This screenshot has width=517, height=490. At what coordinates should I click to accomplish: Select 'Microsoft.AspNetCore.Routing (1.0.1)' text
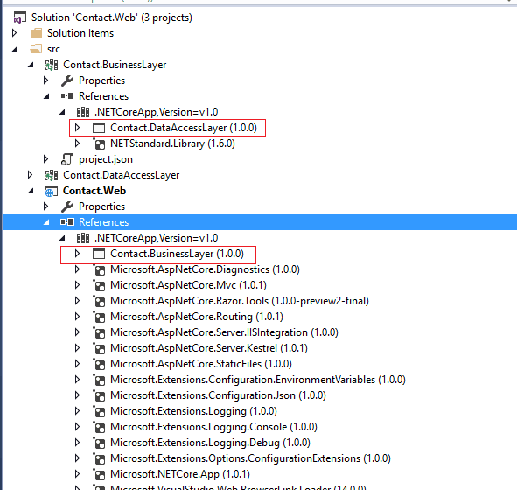click(x=197, y=317)
